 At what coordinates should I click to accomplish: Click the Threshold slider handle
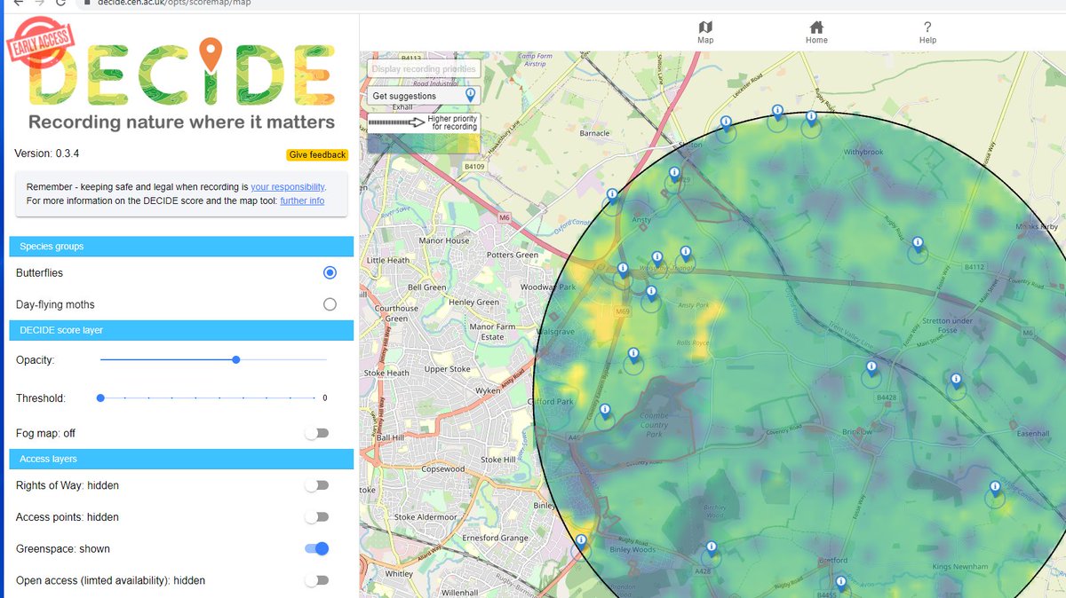click(x=100, y=397)
